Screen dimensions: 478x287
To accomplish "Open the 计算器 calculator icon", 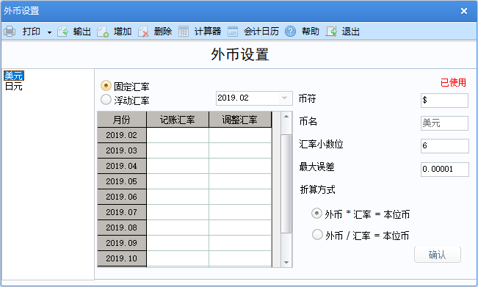I will click(184, 32).
